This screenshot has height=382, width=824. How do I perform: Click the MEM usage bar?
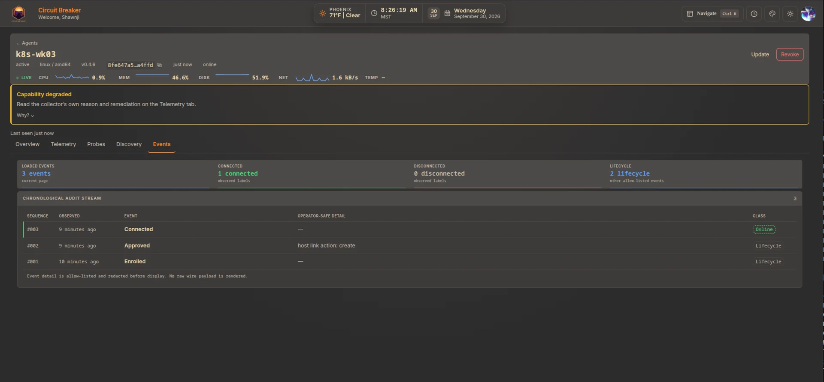coord(152,75)
